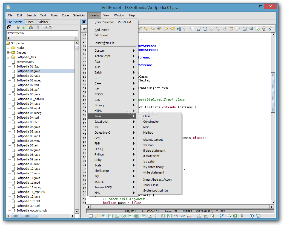Click the bug debug icon in bottom toolbar

click(242, 216)
